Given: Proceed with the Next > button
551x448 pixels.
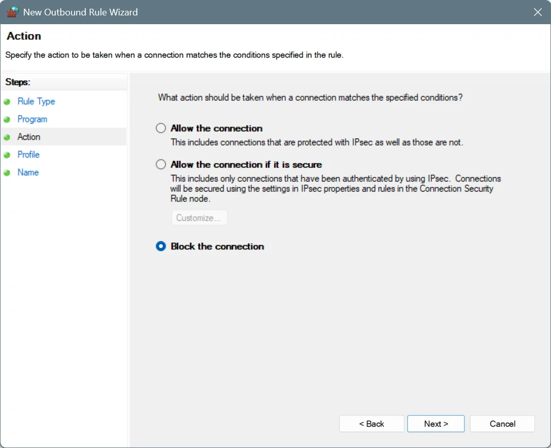Looking at the screenshot, I should pyautogui.click(x=436, y=424).
